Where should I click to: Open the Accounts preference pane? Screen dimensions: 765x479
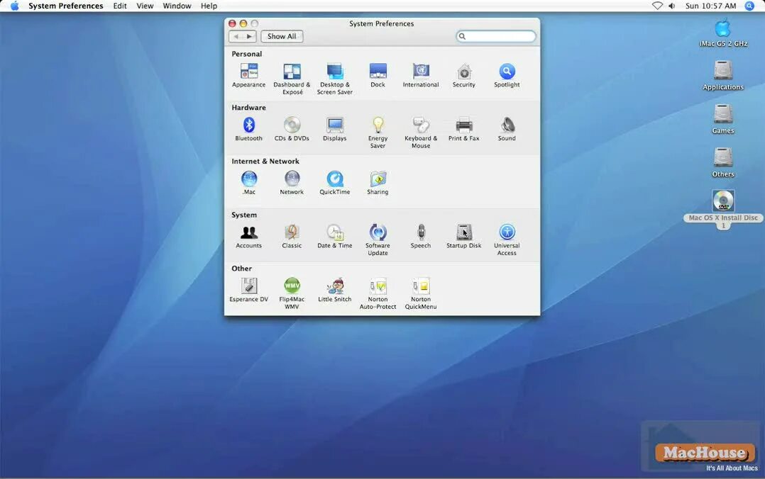[249, 237]
